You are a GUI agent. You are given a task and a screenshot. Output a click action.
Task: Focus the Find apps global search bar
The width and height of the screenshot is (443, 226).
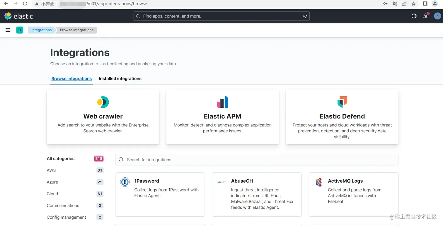(221, 16)
